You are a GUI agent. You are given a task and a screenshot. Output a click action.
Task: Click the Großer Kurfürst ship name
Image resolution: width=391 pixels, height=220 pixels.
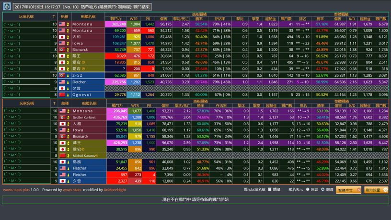click(x=84, y=117)
